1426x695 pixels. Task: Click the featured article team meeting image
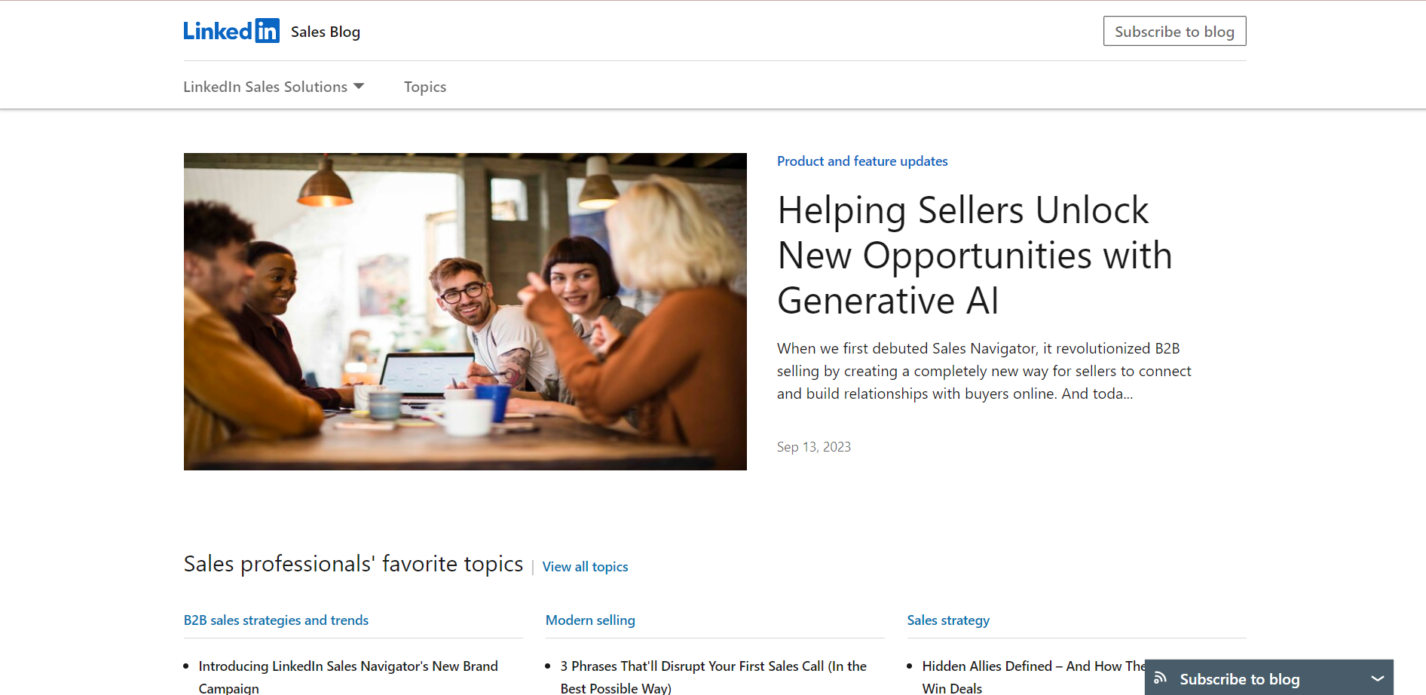465,311
